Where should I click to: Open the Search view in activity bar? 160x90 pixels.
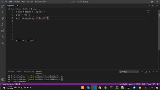3,12
